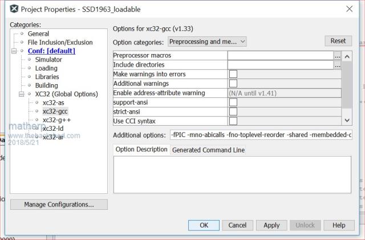
Task: Open Building settings
Action: tap(46, 85)
